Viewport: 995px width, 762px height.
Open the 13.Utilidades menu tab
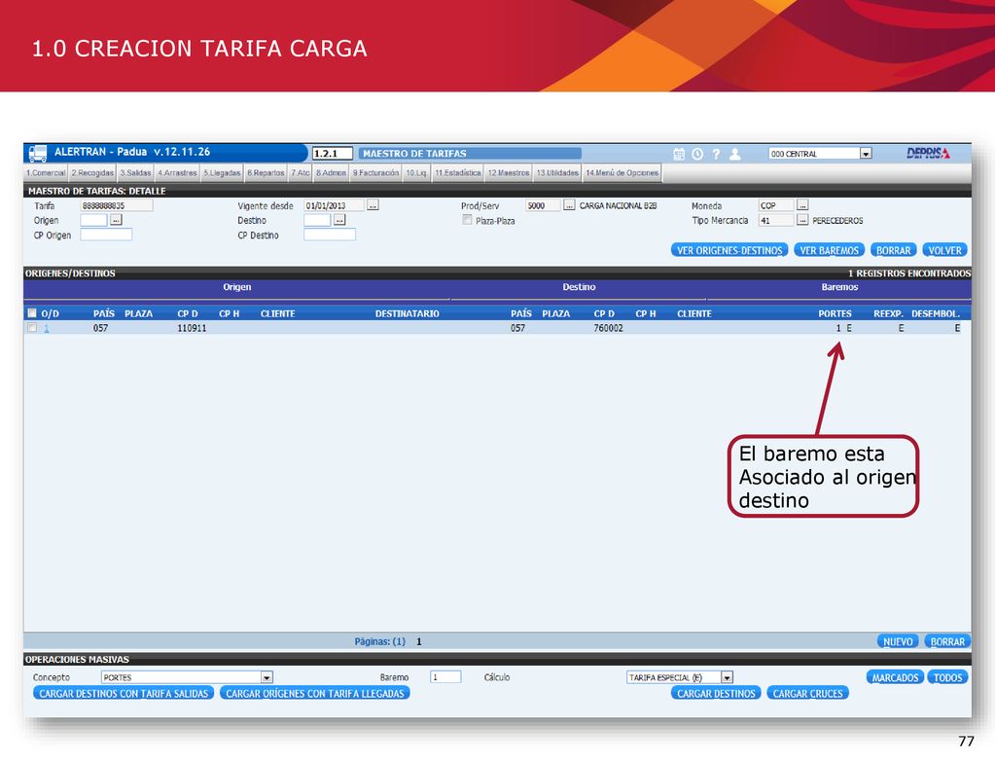tap(557, 172)
